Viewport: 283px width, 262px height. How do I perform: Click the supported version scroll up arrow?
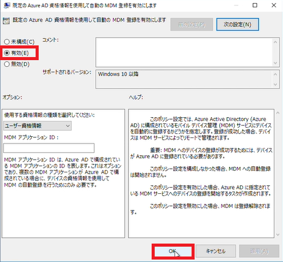click(x=276, y=74)
